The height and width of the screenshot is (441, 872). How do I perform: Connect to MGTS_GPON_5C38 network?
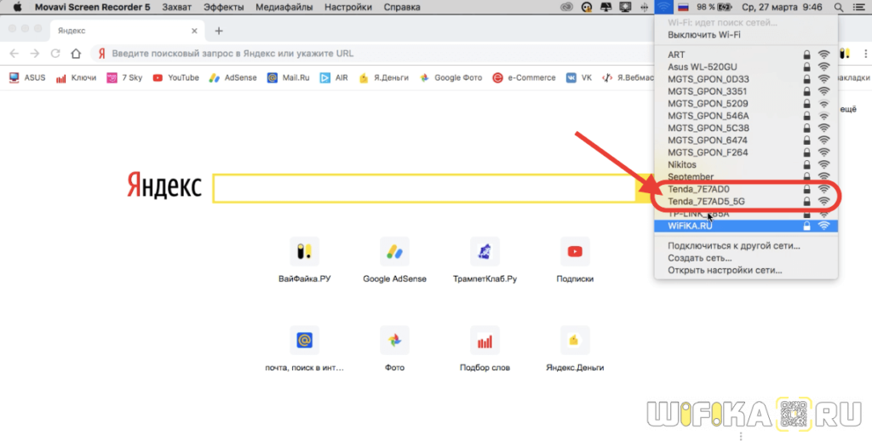pos(746,128)
